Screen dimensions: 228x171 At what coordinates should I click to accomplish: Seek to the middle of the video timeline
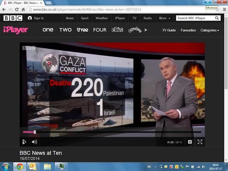click(x=112, y=132)
